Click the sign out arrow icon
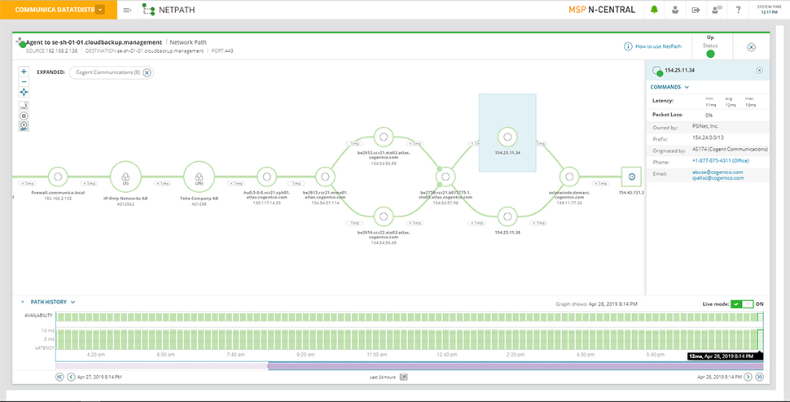790x402 pixels. coord(696,10)
